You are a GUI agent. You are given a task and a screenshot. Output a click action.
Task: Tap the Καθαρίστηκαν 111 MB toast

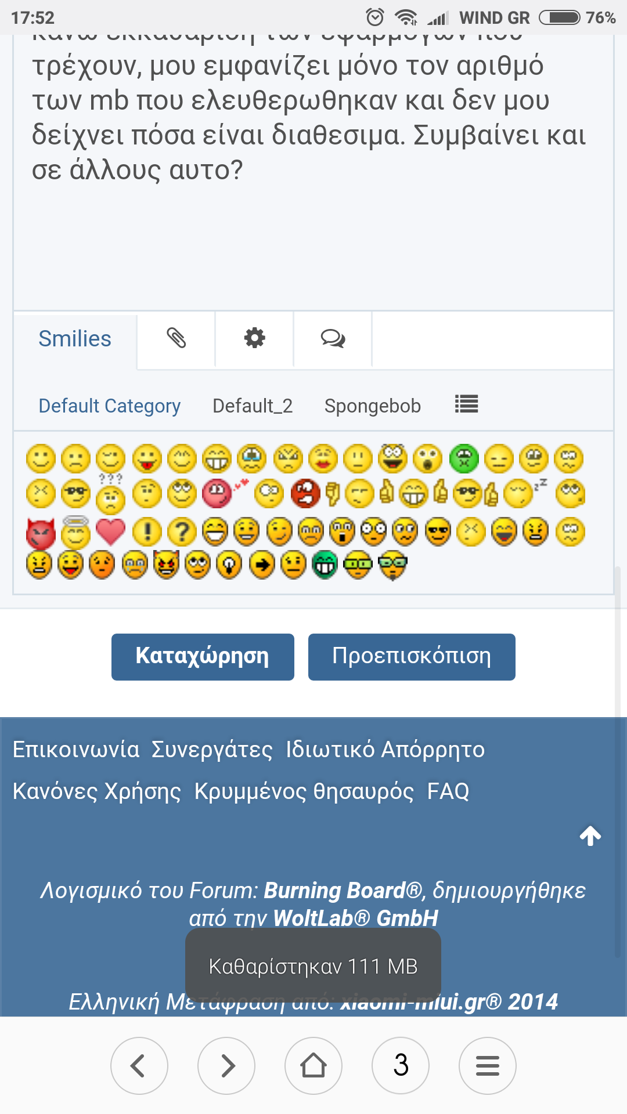pyautogui.click(x=313, y=966)
